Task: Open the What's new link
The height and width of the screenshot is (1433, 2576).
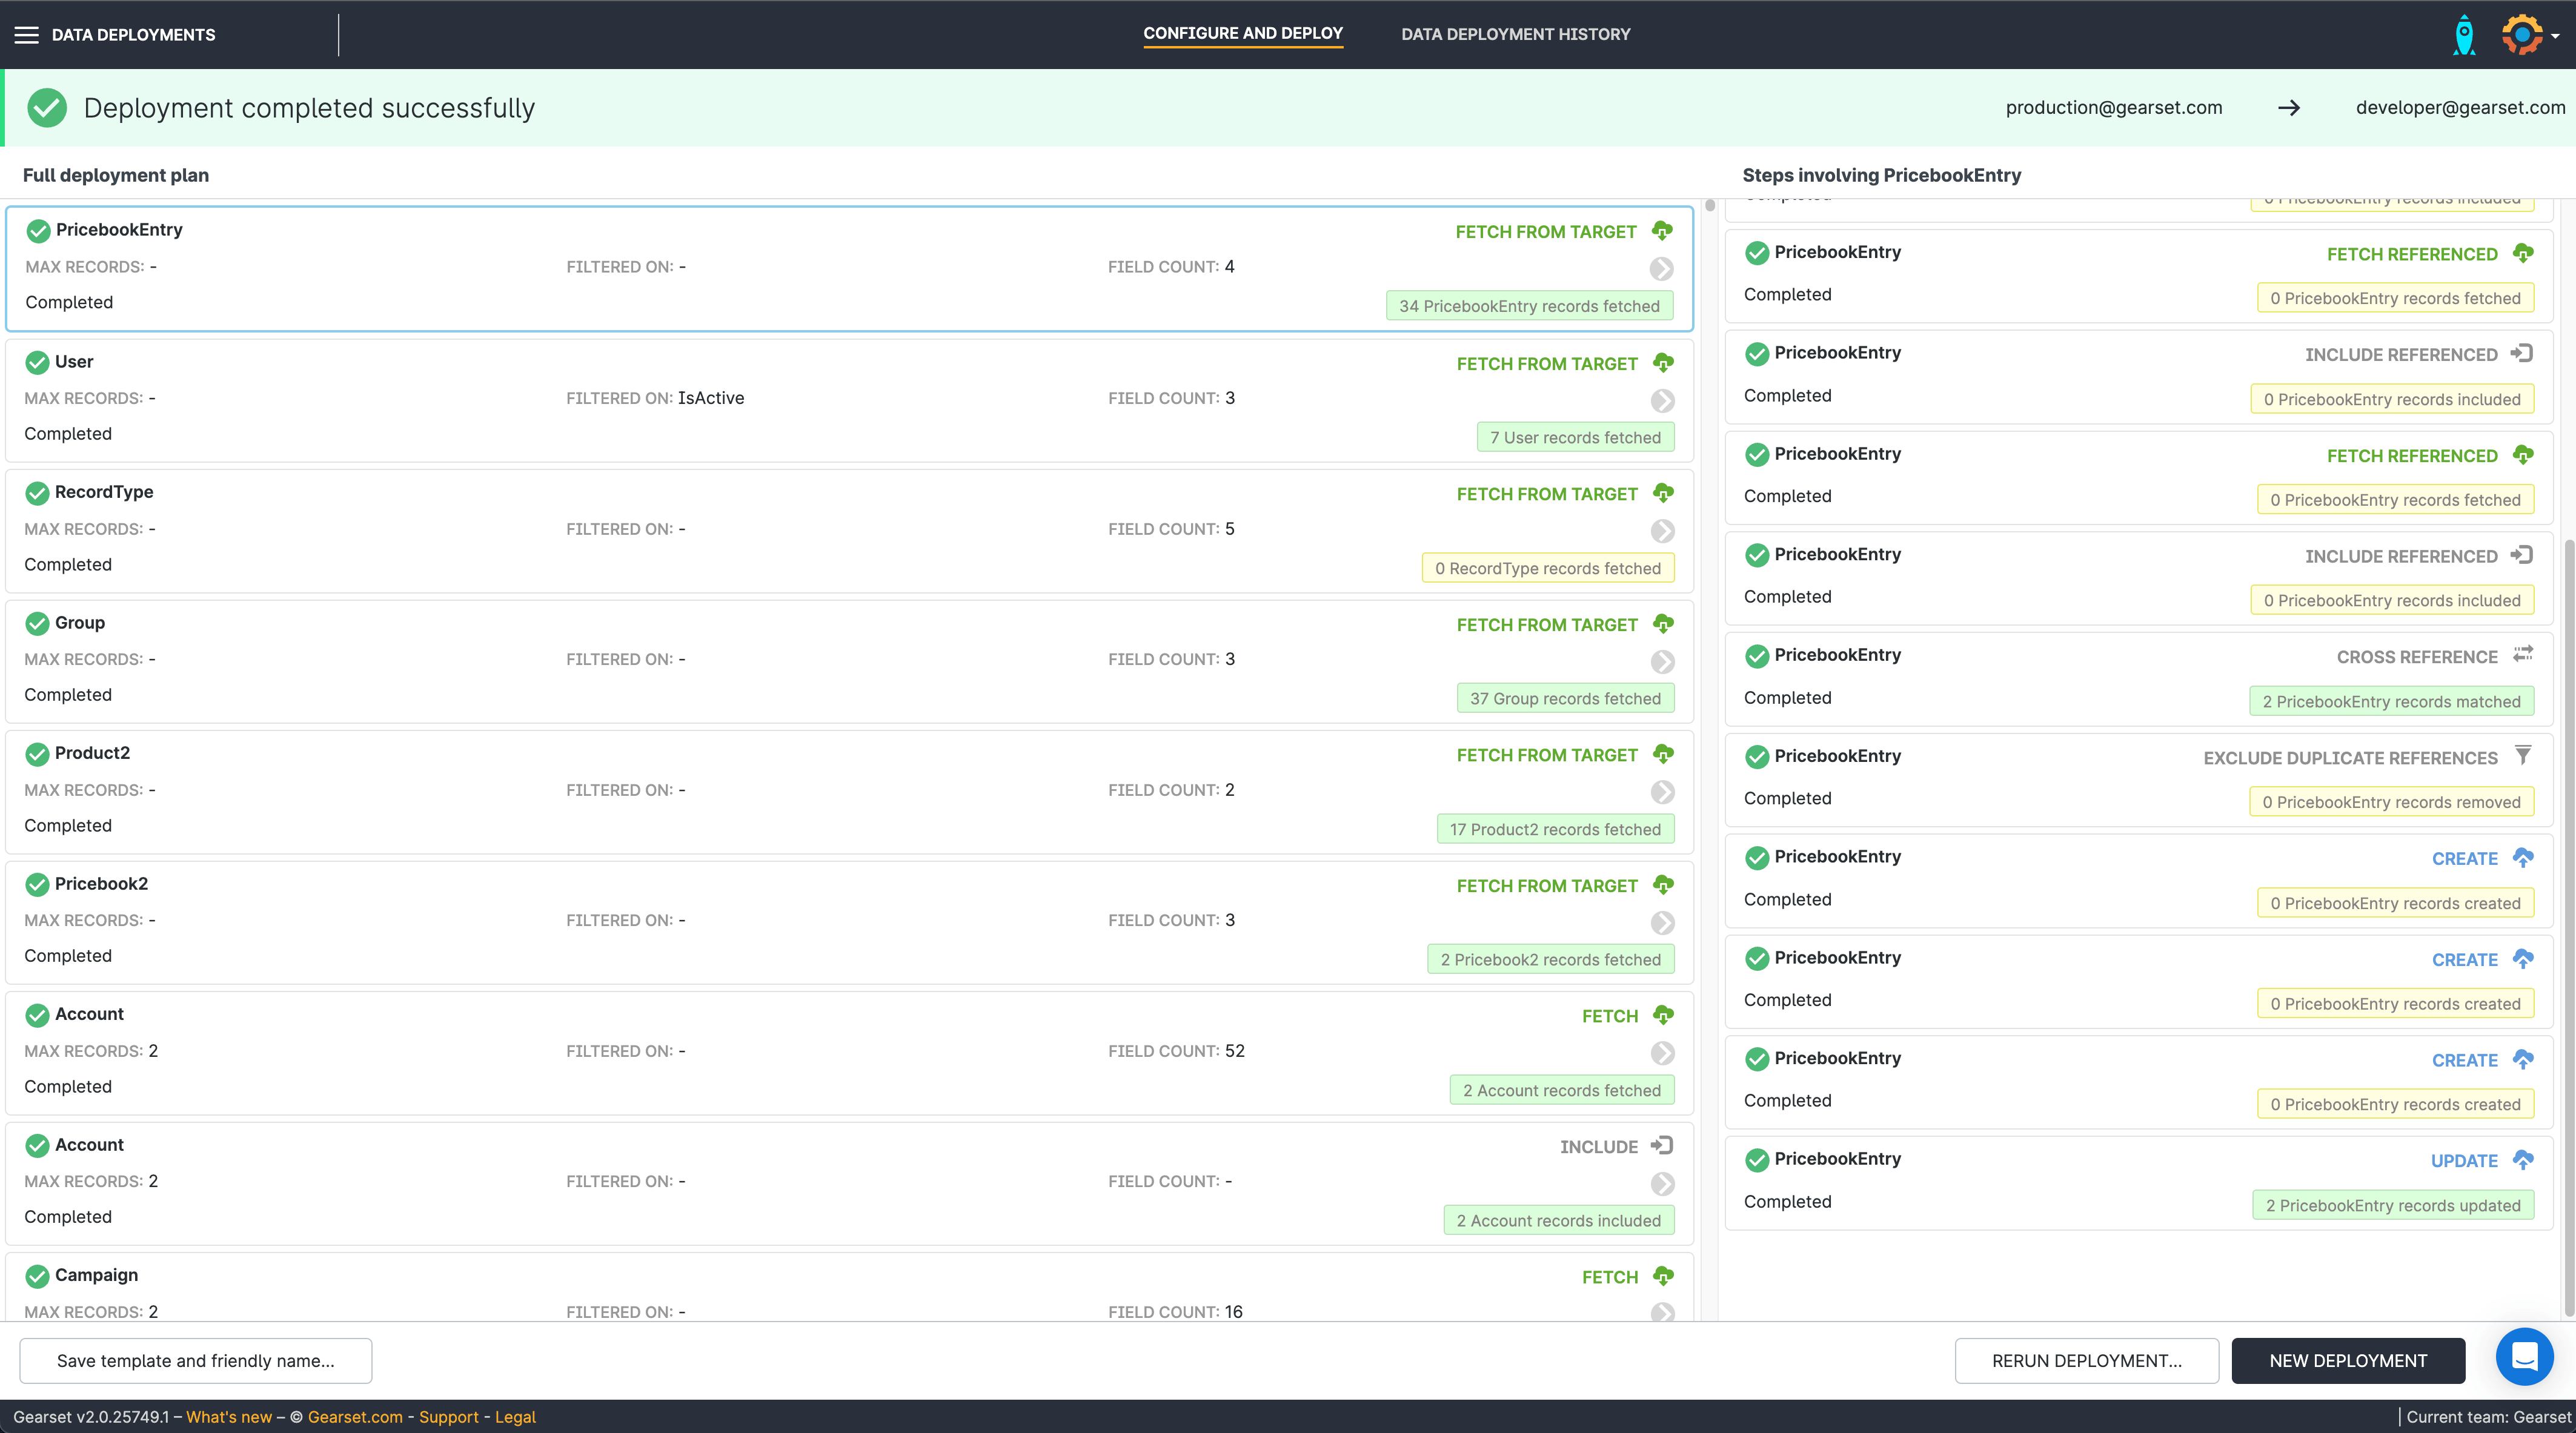Action: point(229,1417)
